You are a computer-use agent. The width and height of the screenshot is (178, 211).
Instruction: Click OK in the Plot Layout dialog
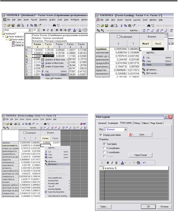click(x=148, y=207)
